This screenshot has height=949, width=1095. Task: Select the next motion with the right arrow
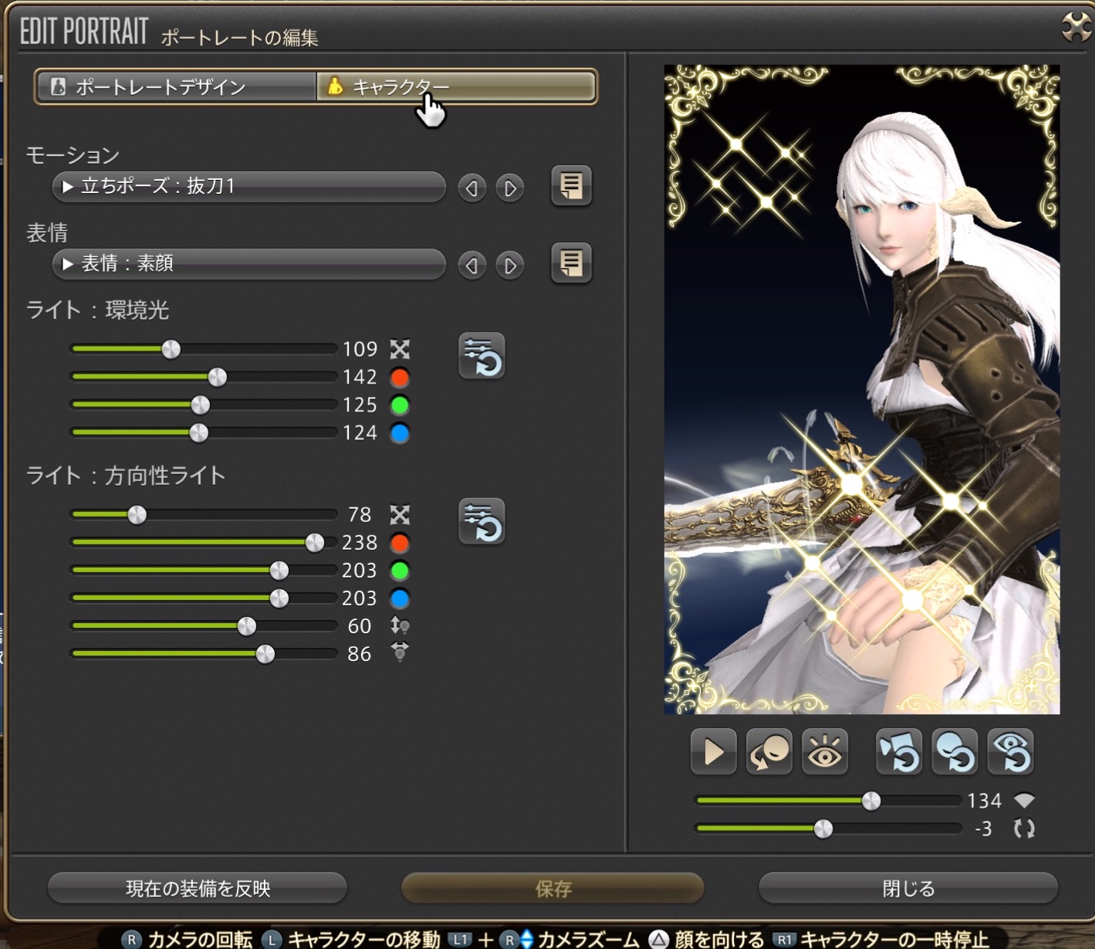point(509,188)
